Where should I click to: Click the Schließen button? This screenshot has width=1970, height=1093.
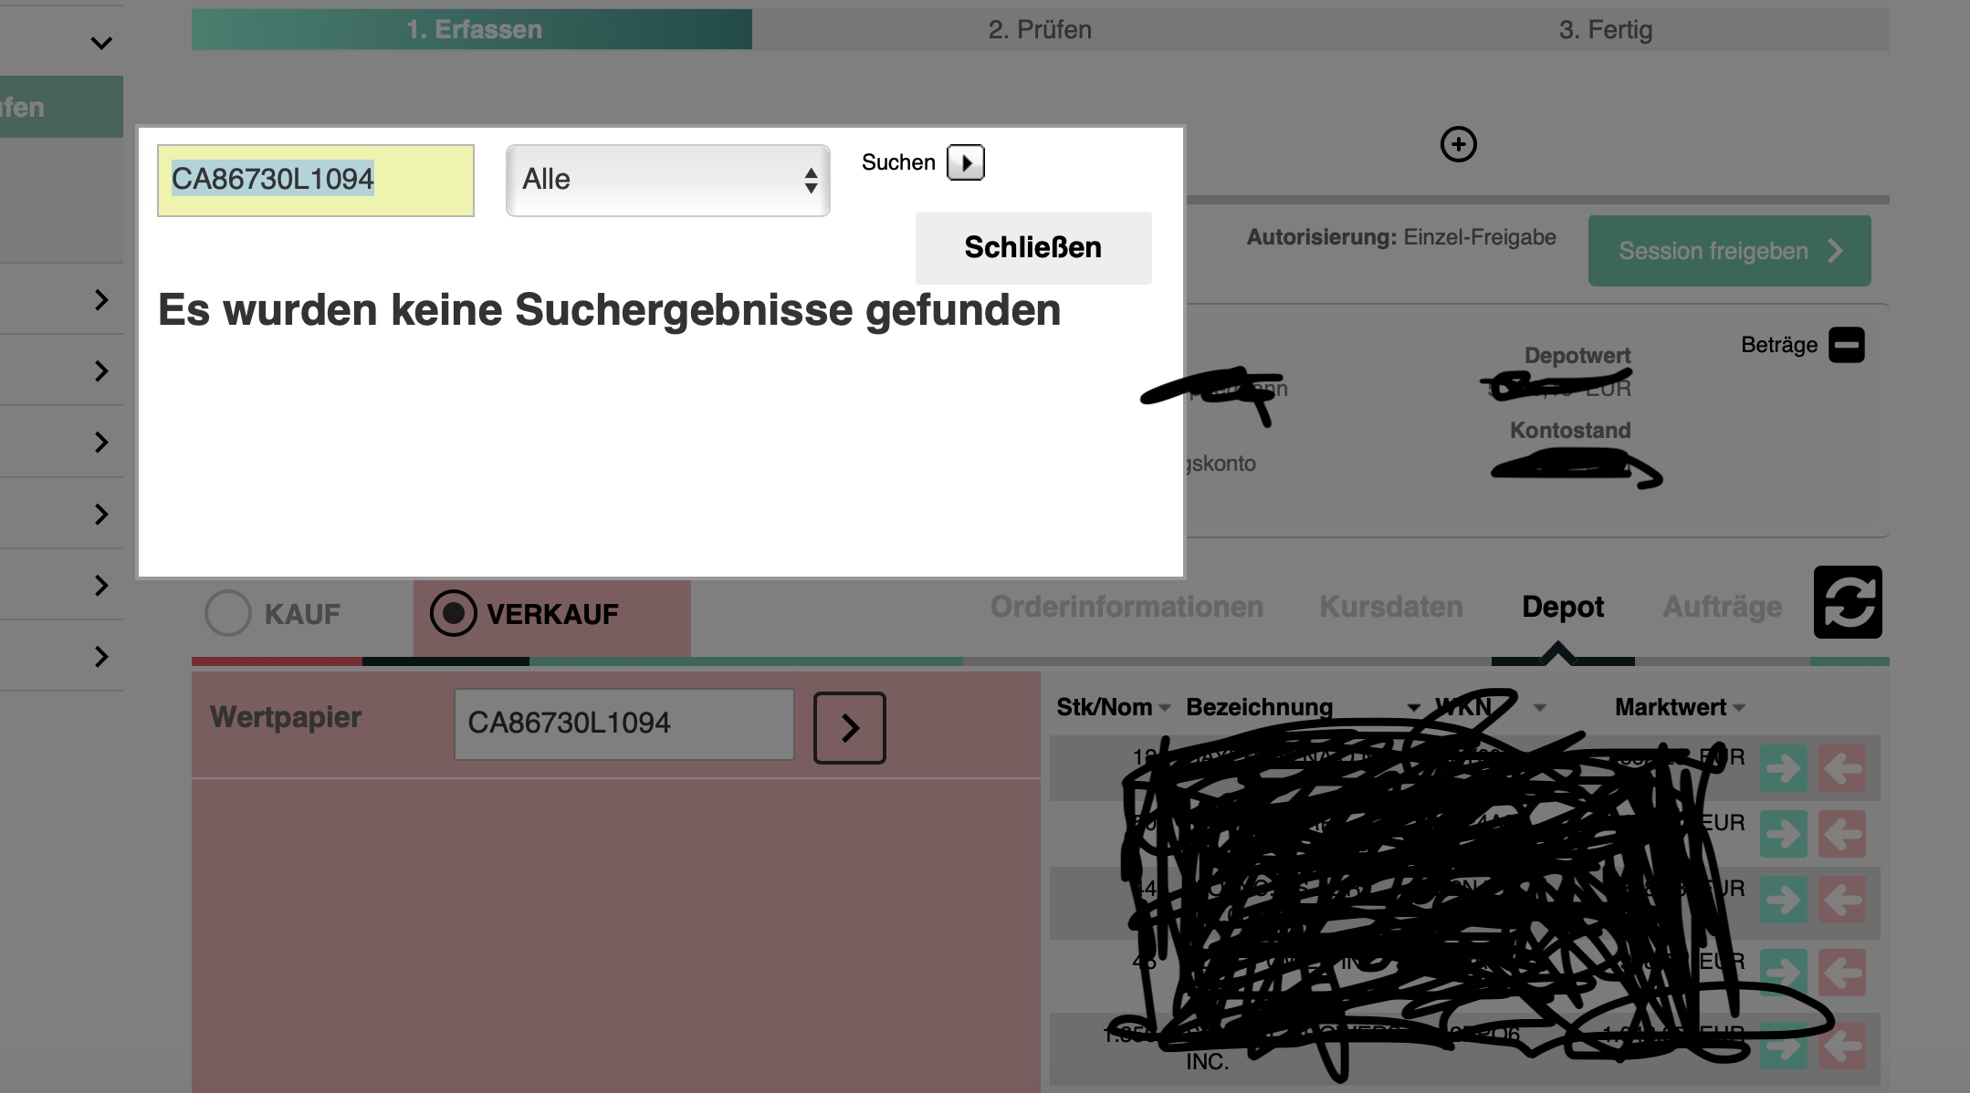coord(1032,248)
